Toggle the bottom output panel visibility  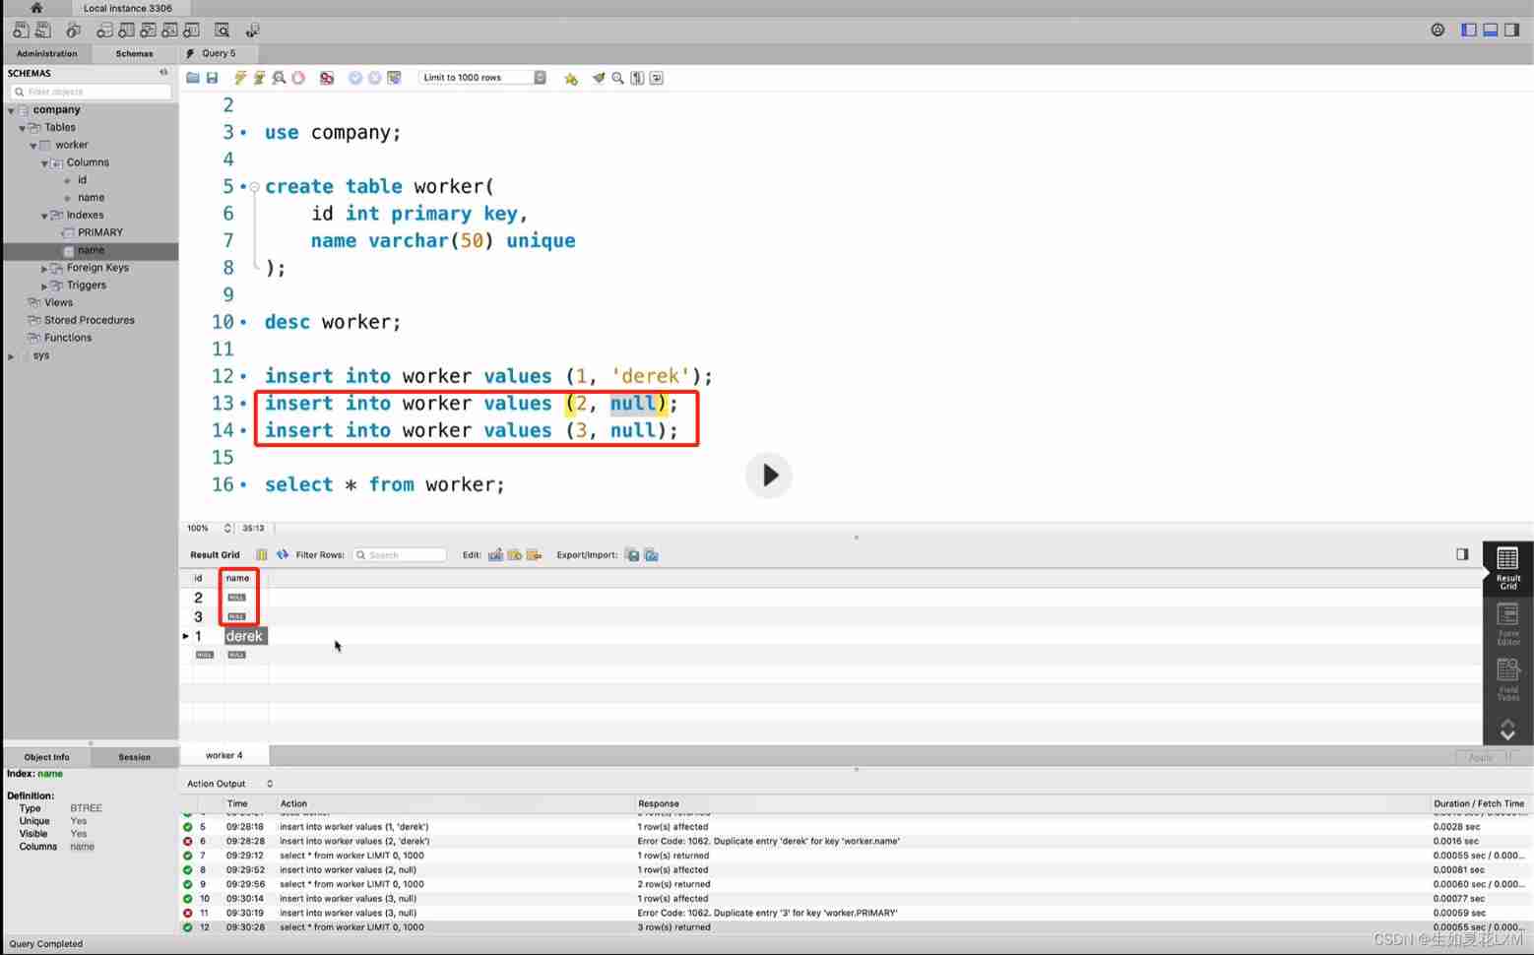[1491, 31]
